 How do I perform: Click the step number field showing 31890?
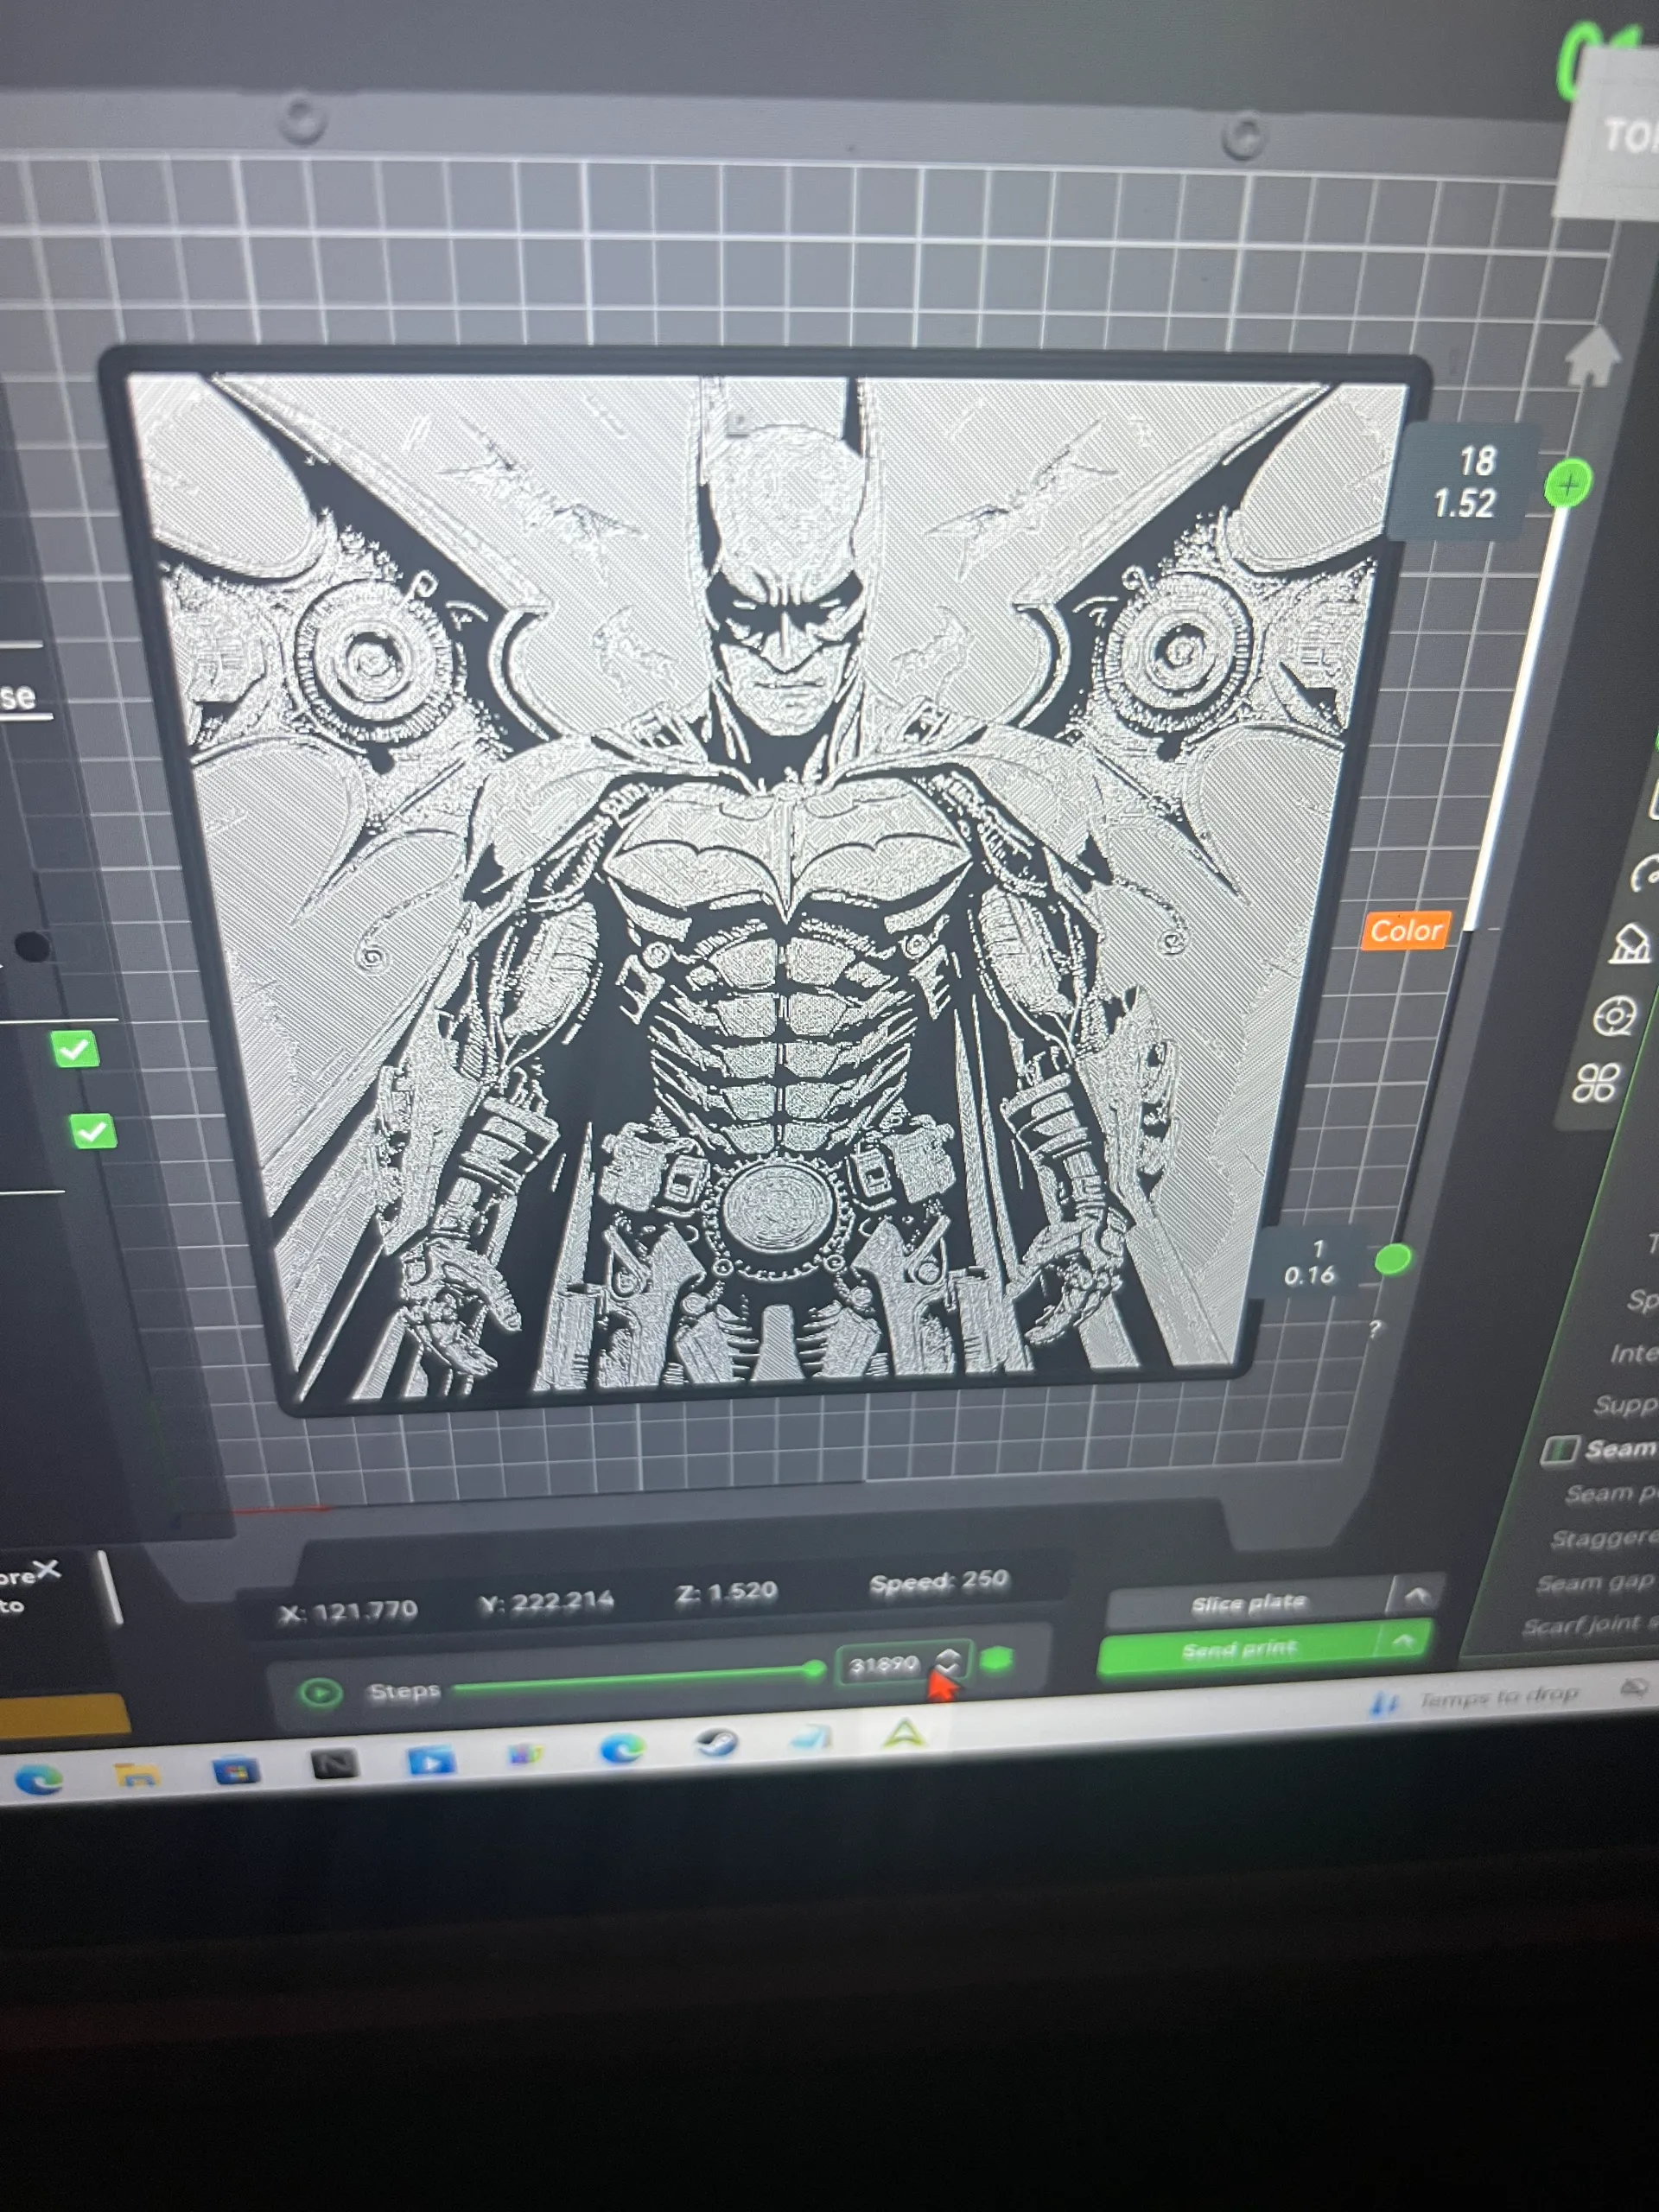click(884, 1665)
